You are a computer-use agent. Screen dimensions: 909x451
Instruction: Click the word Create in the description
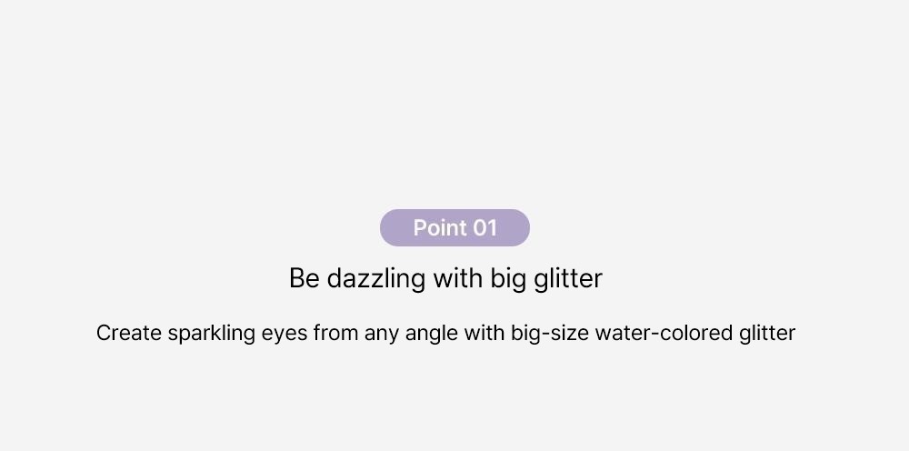[129, 334]
